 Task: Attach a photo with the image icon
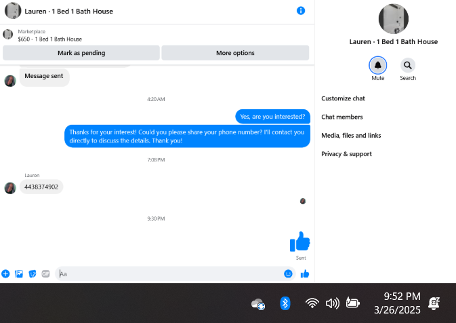click(x=19, y=273)
